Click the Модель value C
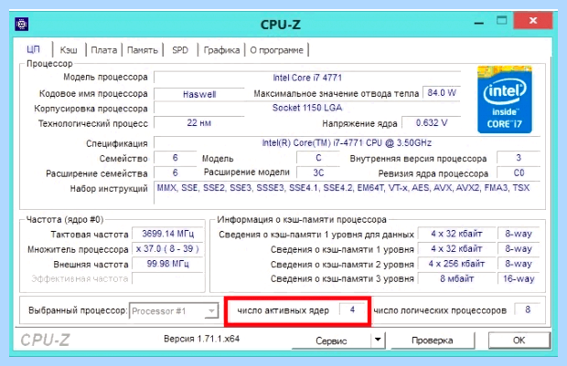Screen dimensions: 567x366 pos(318,158)
